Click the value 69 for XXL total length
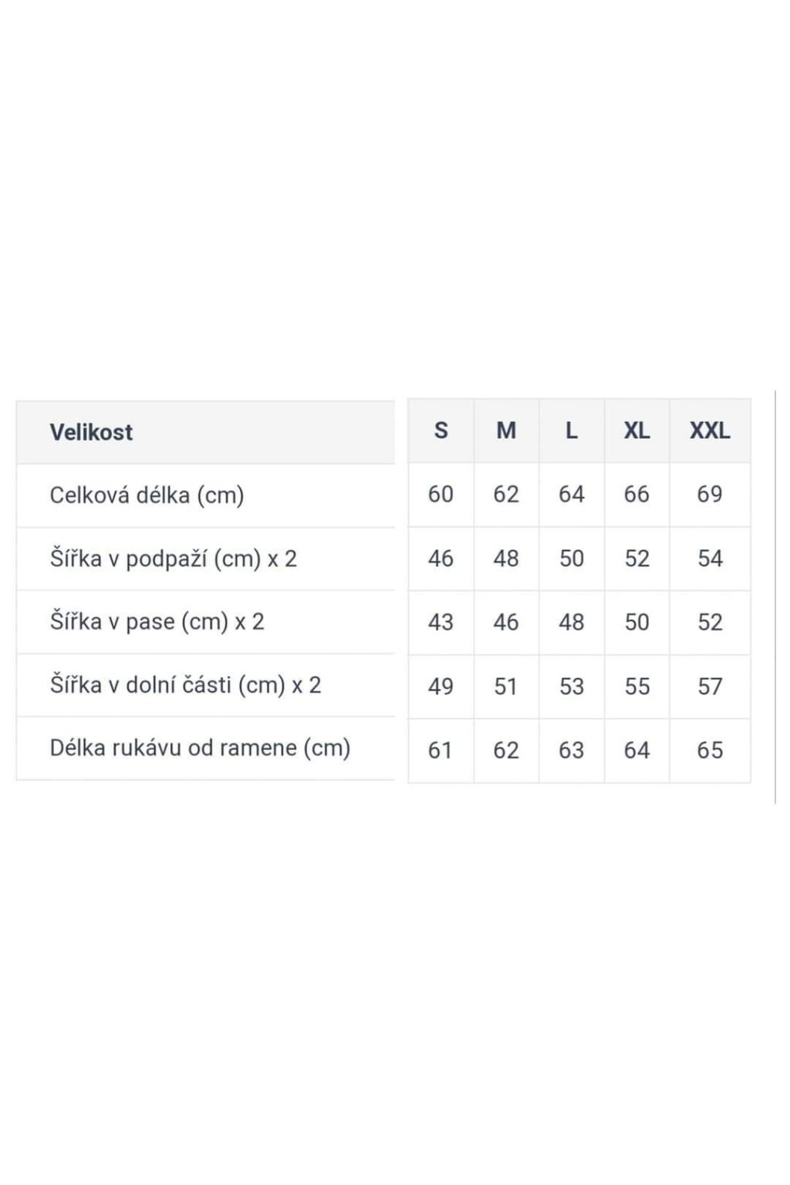Screen dimensions: 790x1185 click(710, 495)
